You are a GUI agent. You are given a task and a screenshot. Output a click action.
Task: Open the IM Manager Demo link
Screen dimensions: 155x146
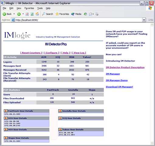117,80
